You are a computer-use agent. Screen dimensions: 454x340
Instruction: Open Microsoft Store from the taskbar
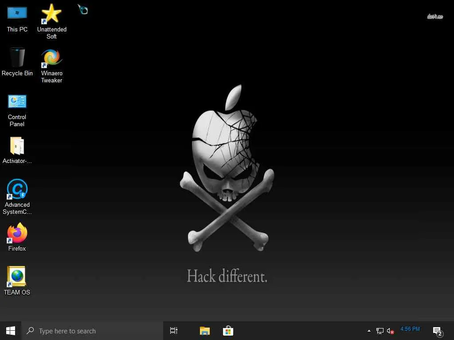point(228,331)
